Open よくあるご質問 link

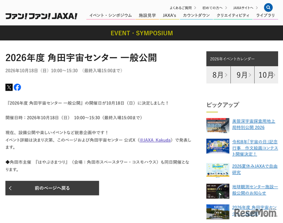pos(183,8)
